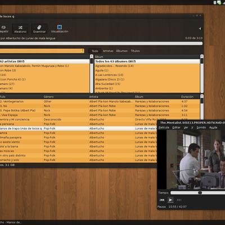Select album 'Ambiente (1)'
The height and width of the screenshot is (225, 225).
coord(147,88)
